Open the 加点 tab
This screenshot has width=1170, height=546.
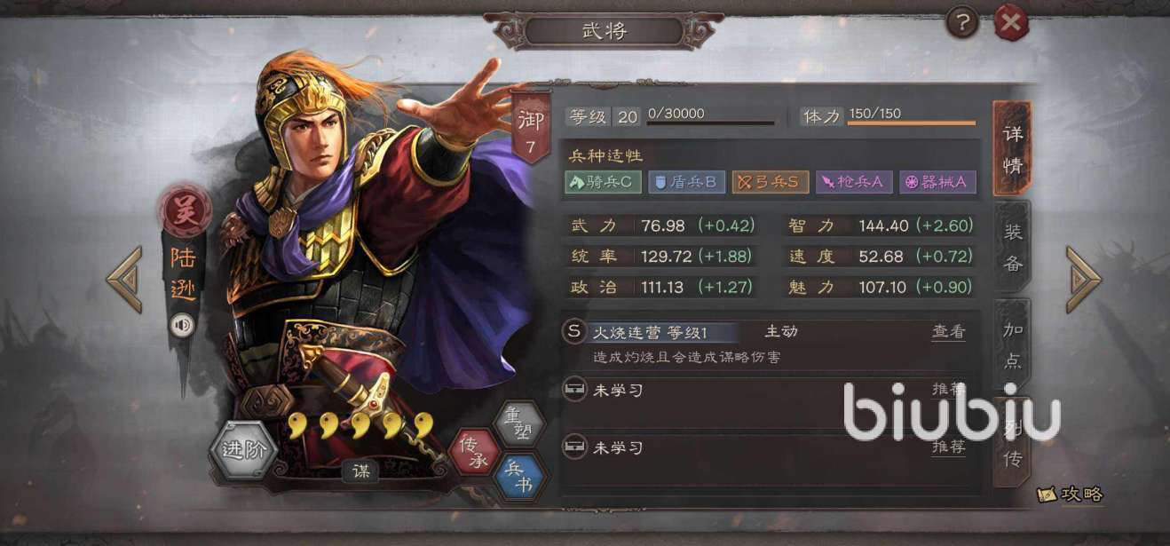tap(1012, 344)
